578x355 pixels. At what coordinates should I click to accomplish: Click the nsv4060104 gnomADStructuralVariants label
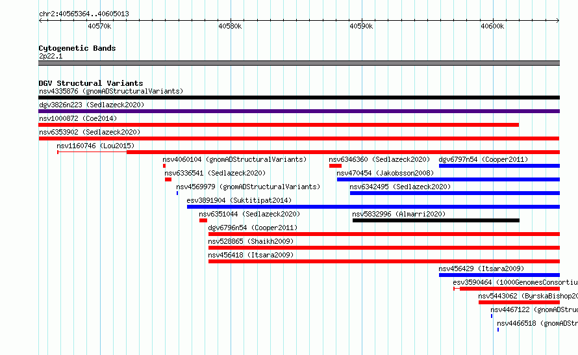pos(234,159)
